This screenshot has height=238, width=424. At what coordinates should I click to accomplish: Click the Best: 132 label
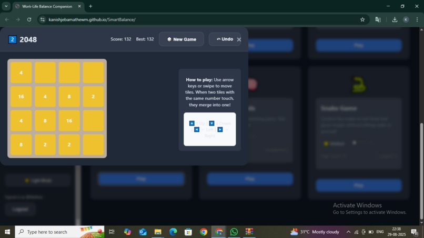(145, 39)
